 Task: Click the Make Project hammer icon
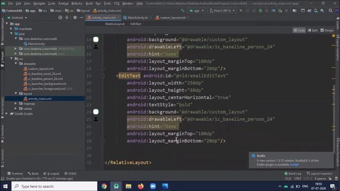(183, 11)
